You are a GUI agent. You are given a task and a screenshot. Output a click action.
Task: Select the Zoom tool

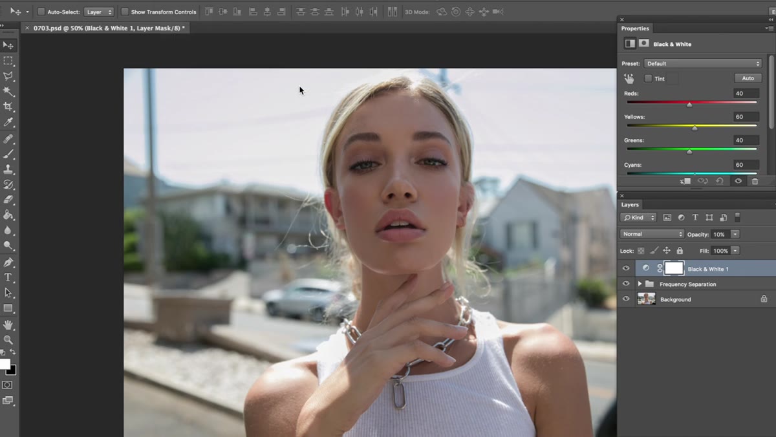pos(8,339)
